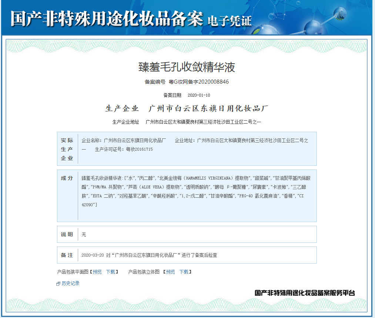Select the product title 臻羞毛孔收敛精华液
This screenshot has height=318, width=375.
point(187,67)
